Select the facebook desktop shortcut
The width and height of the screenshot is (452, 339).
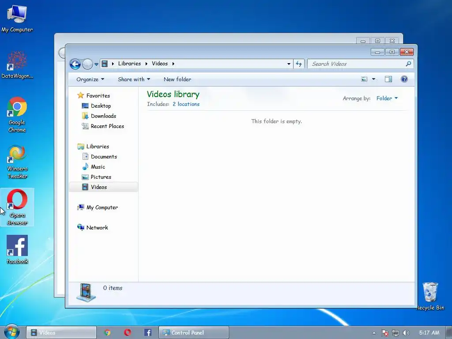tap(17, 250)
